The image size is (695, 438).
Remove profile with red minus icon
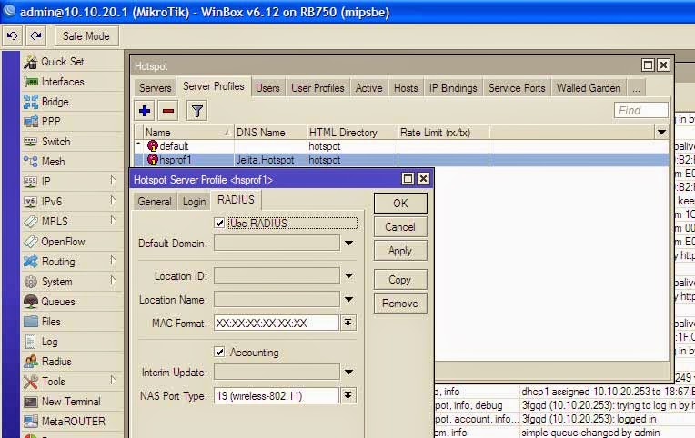click(x=168, y=111)
